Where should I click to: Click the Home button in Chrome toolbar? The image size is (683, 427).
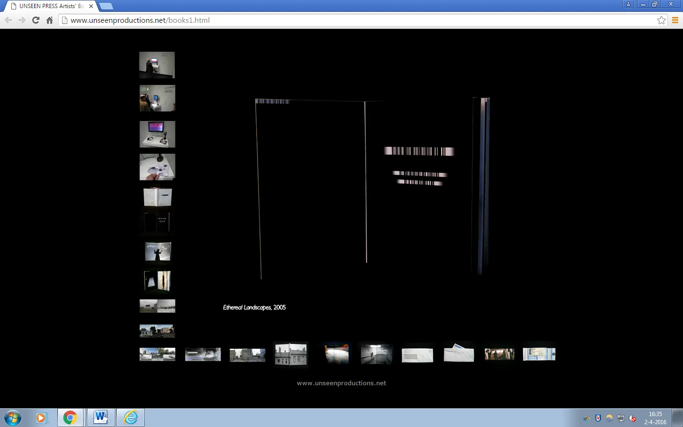(x=49, y=20)
